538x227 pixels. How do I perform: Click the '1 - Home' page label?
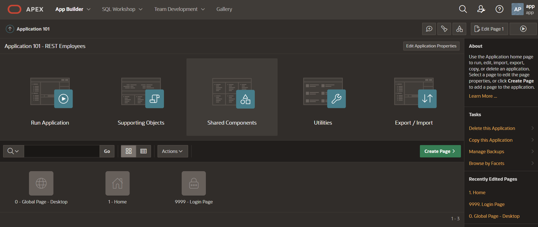coord(117,202)
